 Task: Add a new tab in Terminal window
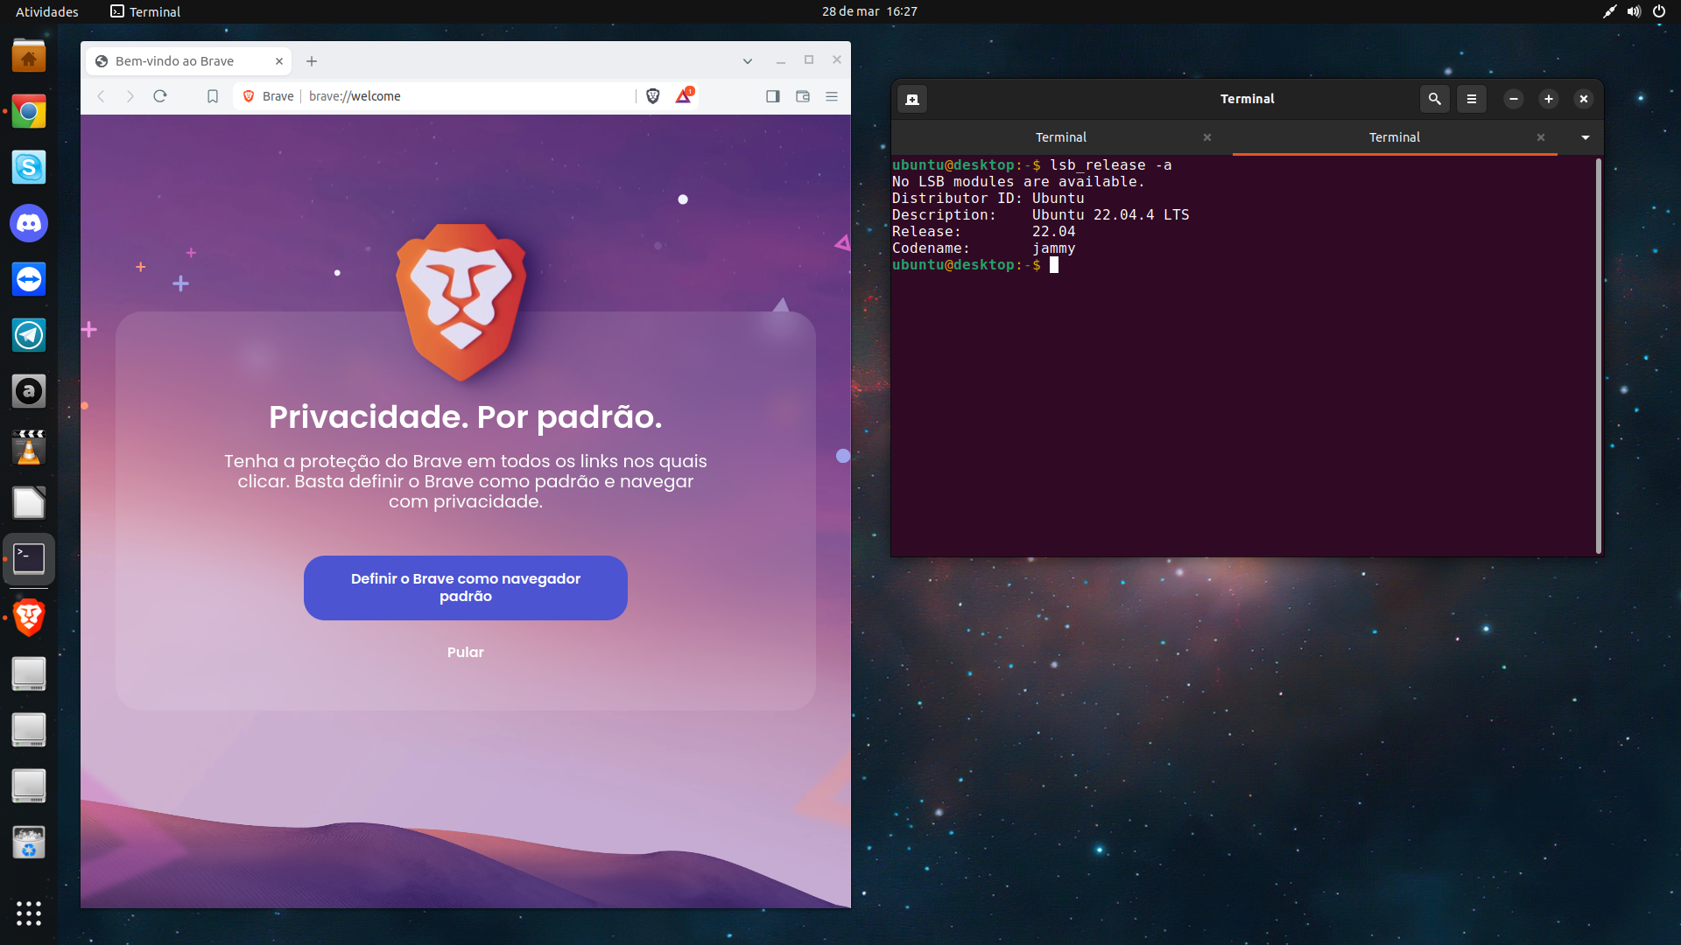coord(912,99)
